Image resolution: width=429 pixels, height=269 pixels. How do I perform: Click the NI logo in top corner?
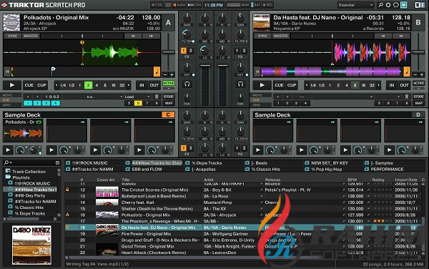[420, 5]
